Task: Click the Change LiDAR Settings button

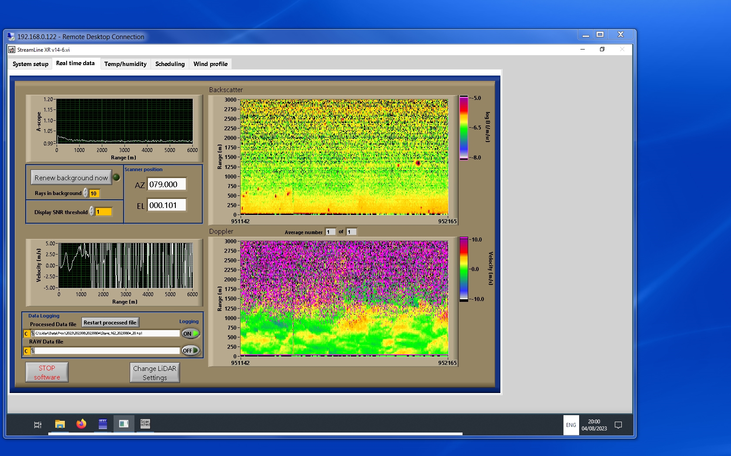Action: click(154, 373)
